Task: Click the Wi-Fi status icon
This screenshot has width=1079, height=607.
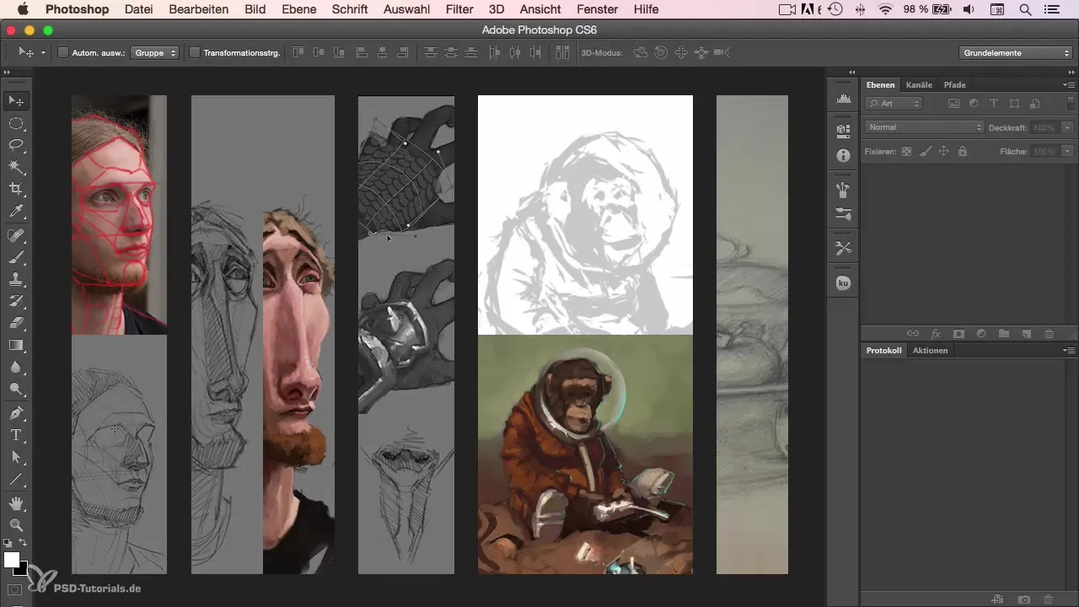Action: click(884, 9)
